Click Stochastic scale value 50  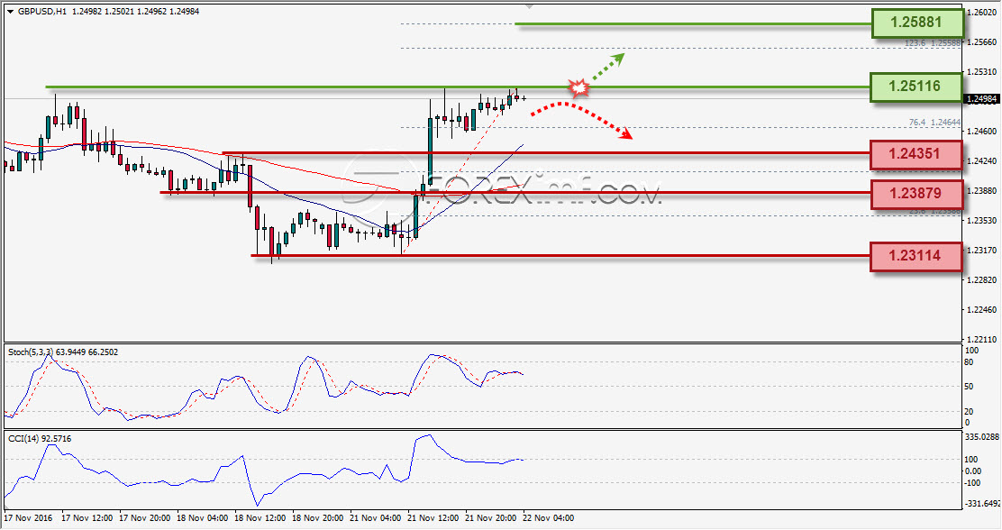969,387
